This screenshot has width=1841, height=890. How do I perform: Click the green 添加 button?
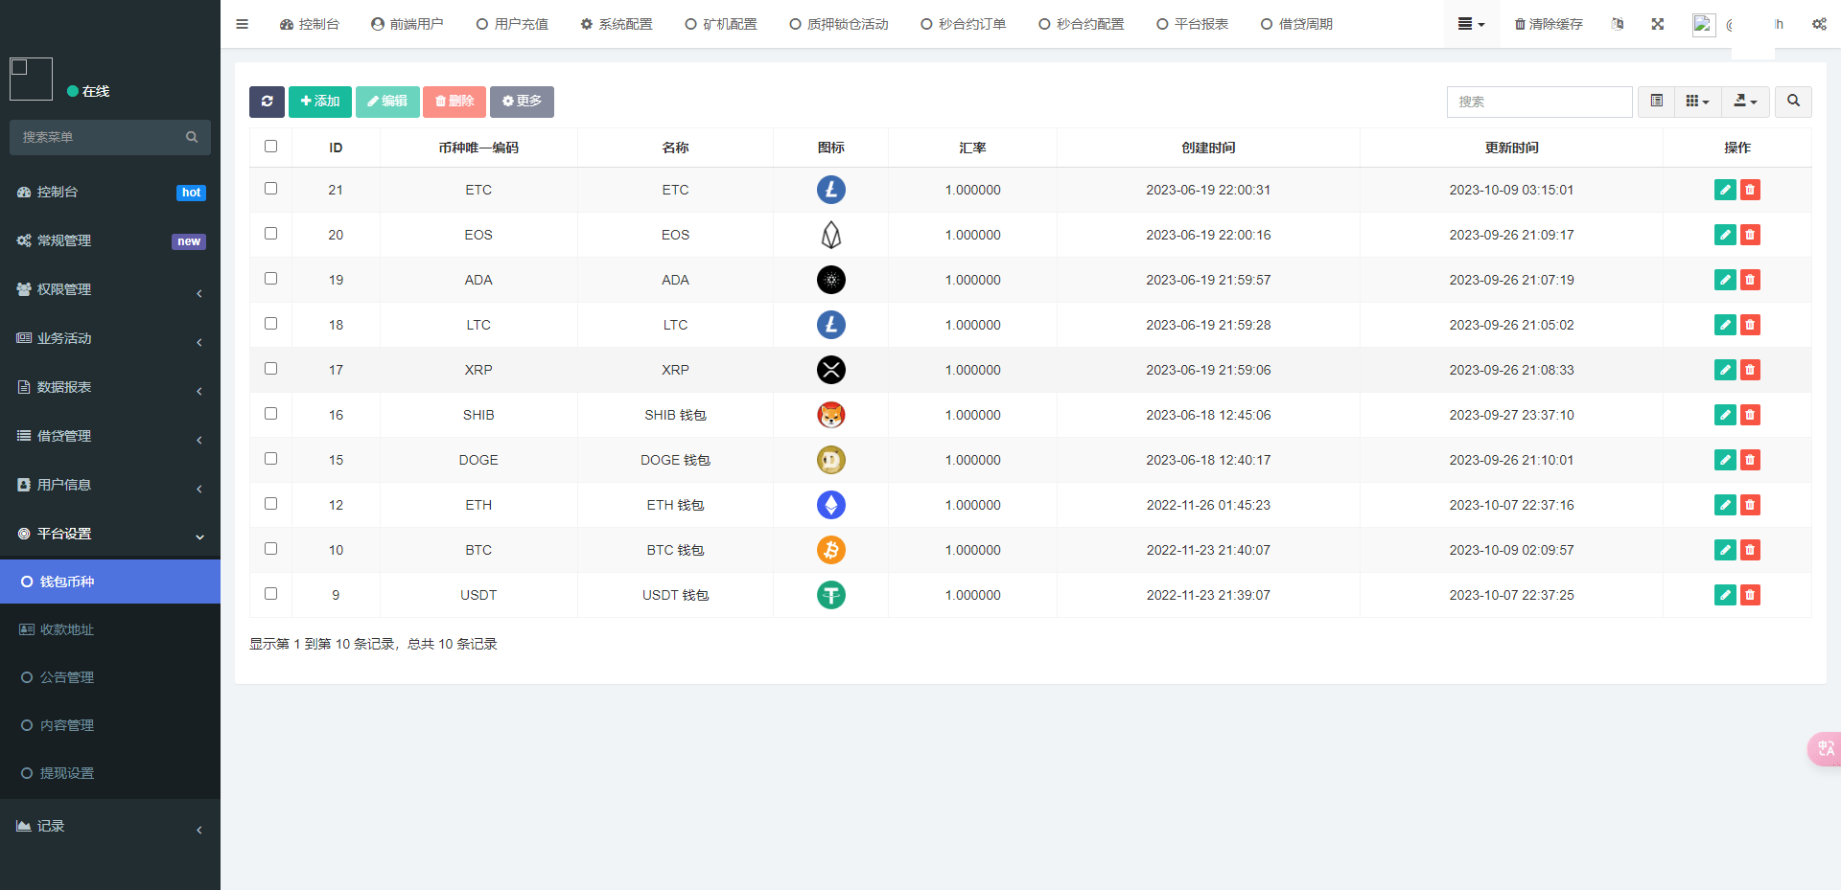pos(319,102)
